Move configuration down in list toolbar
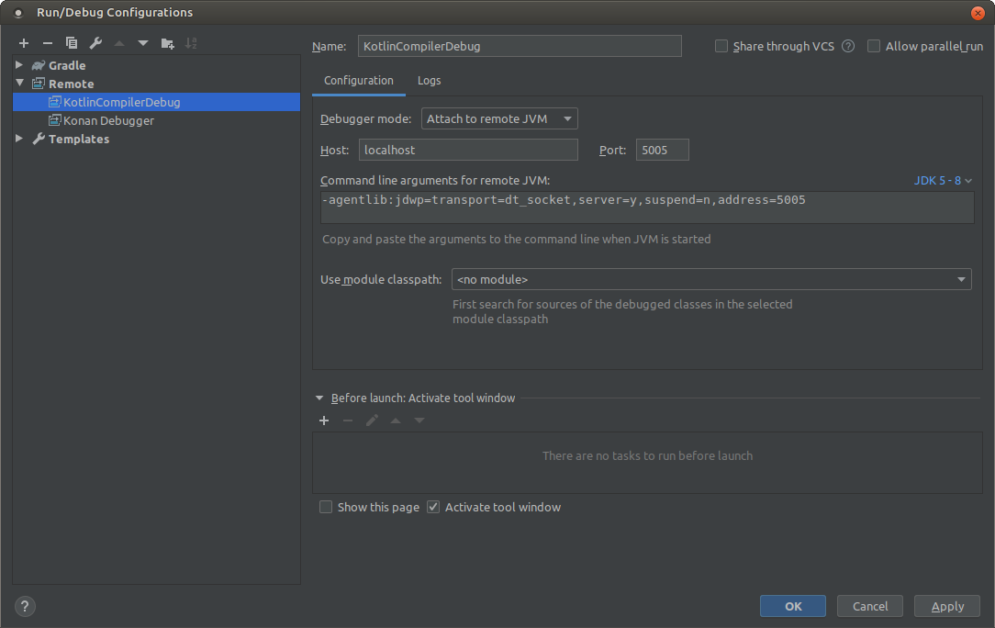Image resolution: width=995 pixels, height=628 pixels. [143, 43]
